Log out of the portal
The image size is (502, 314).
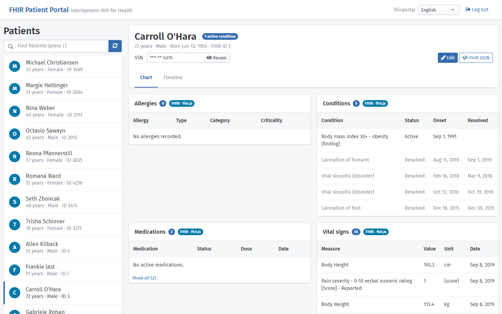pyautogui.click(x=477, y=10)
